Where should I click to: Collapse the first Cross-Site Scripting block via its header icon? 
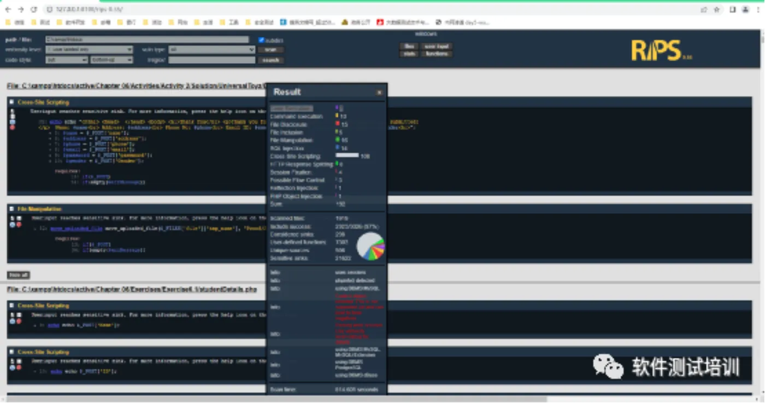(12, 102)
